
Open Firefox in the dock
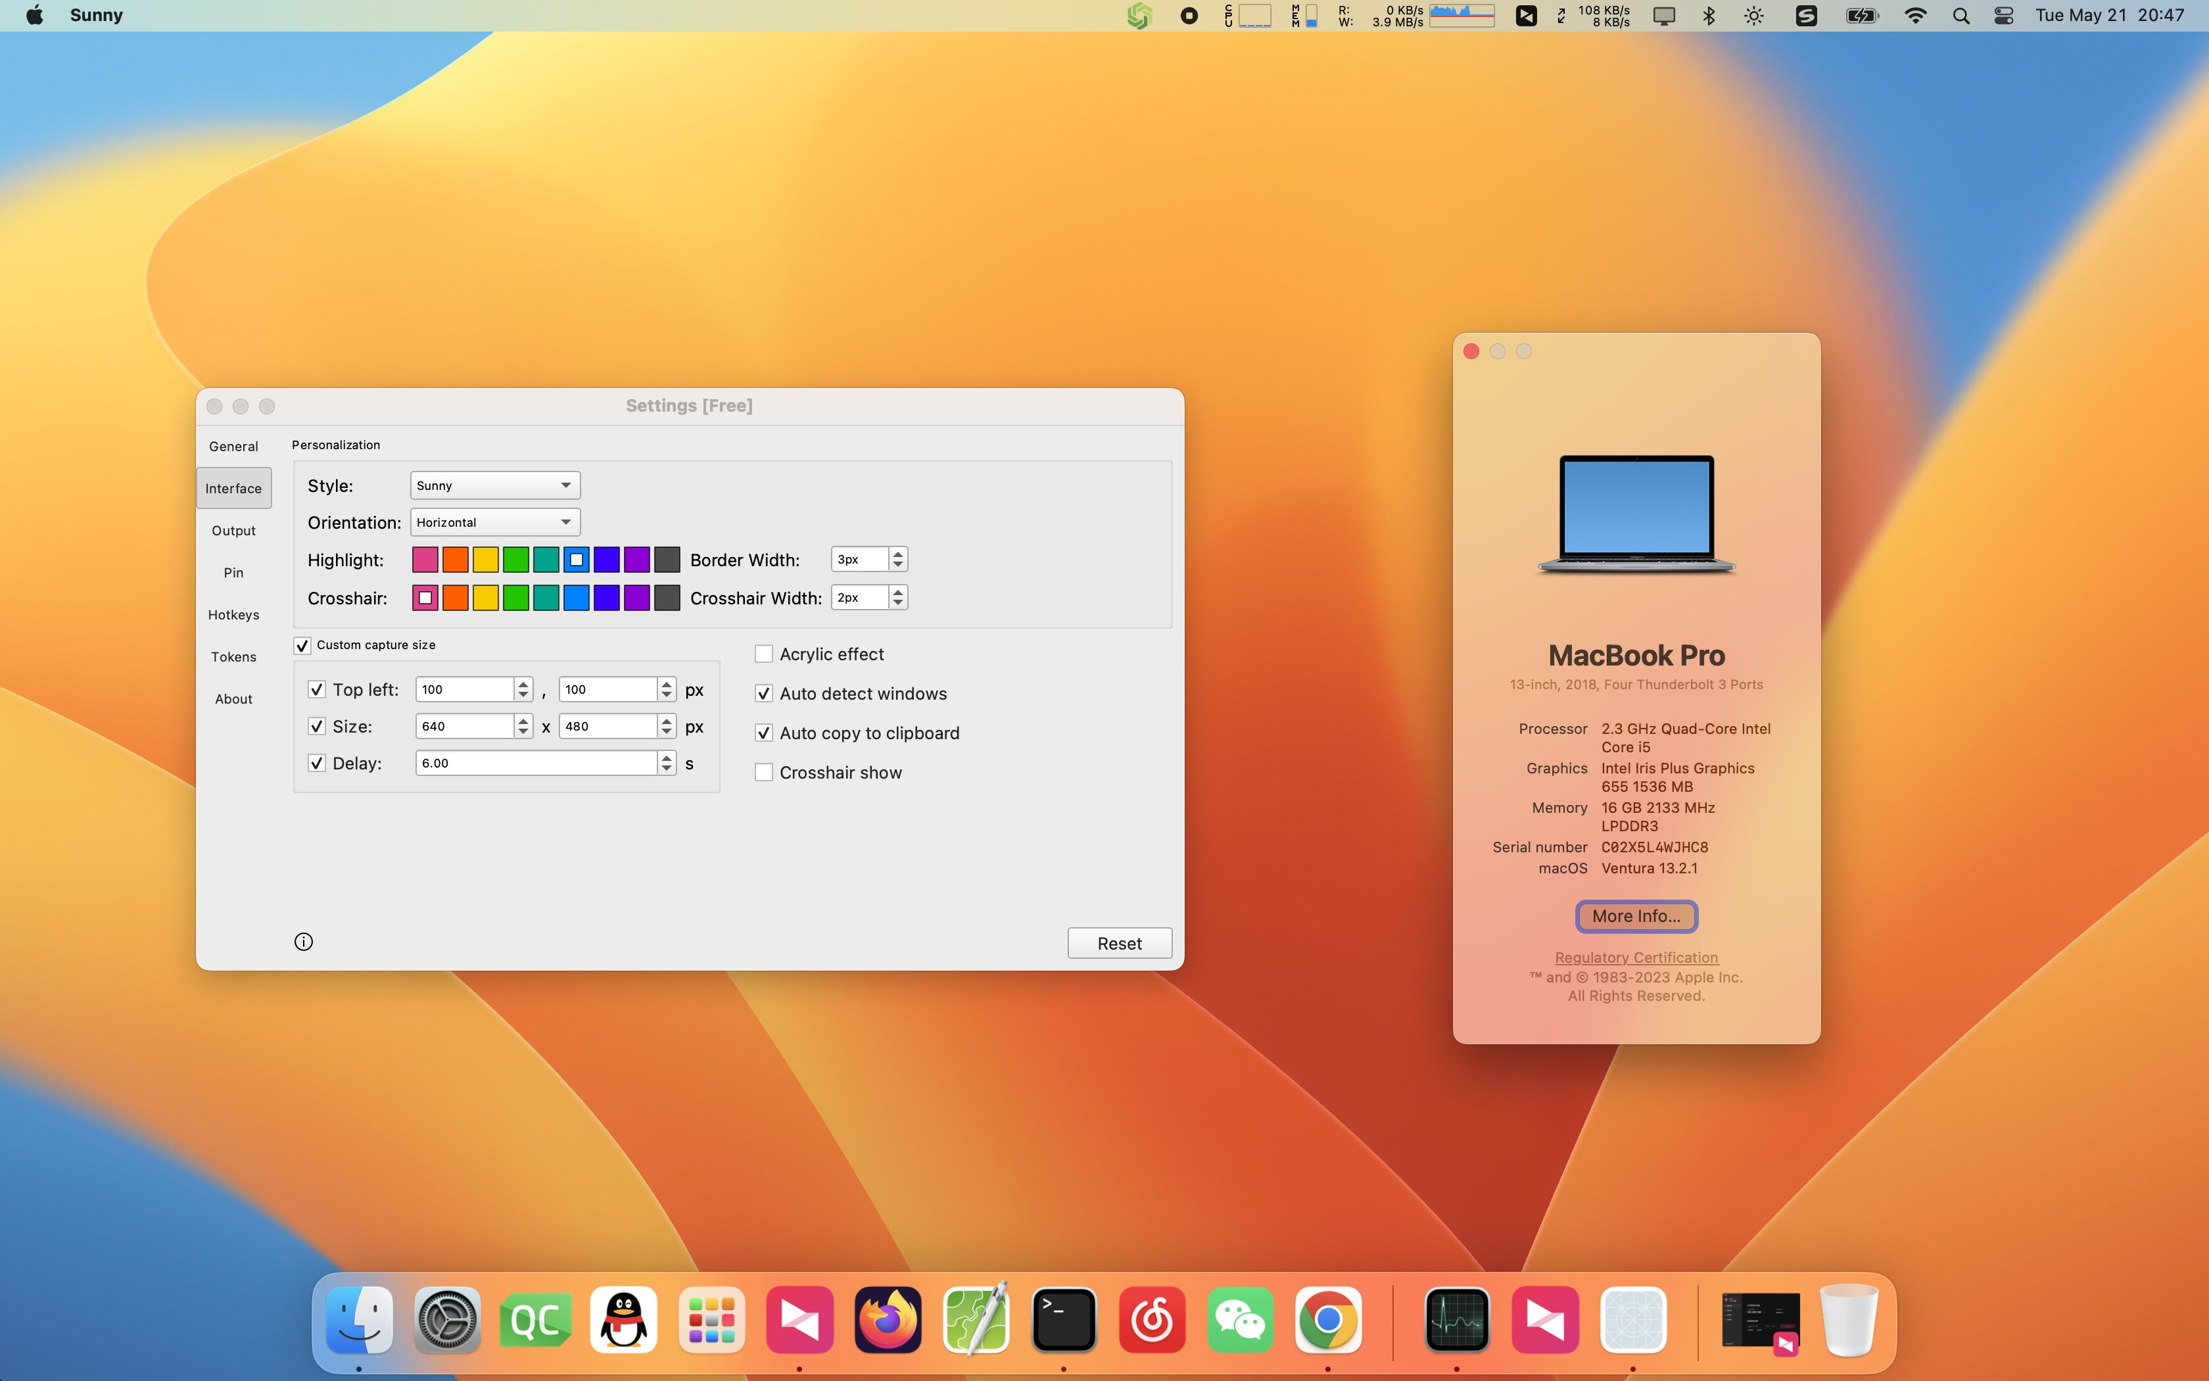pos(888,1320)
